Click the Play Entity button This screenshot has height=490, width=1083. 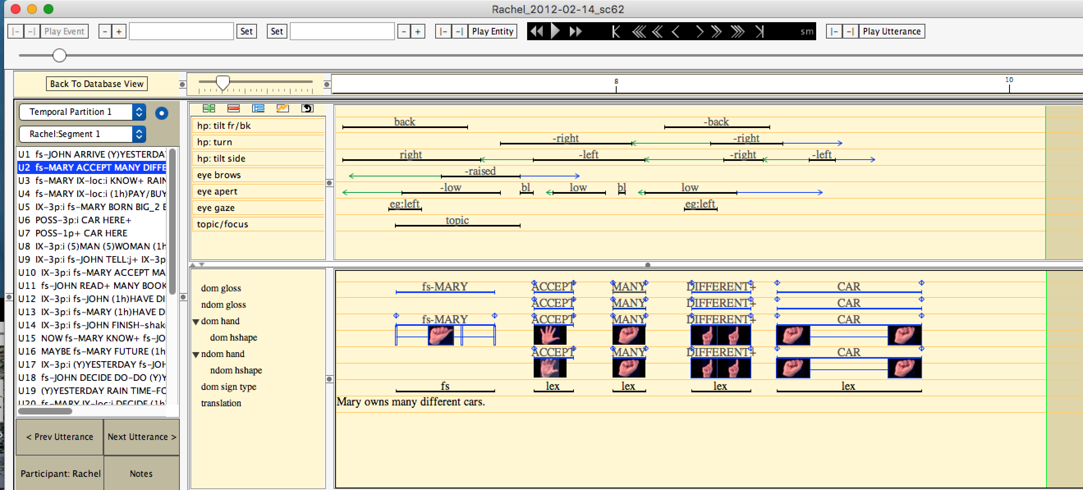[x=492, y=31]
